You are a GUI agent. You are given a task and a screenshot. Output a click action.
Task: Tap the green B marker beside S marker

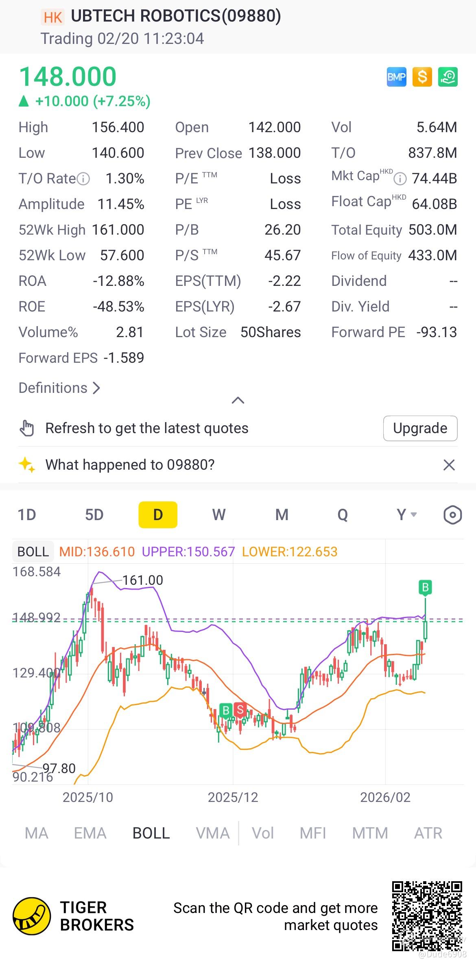(225, 710)
